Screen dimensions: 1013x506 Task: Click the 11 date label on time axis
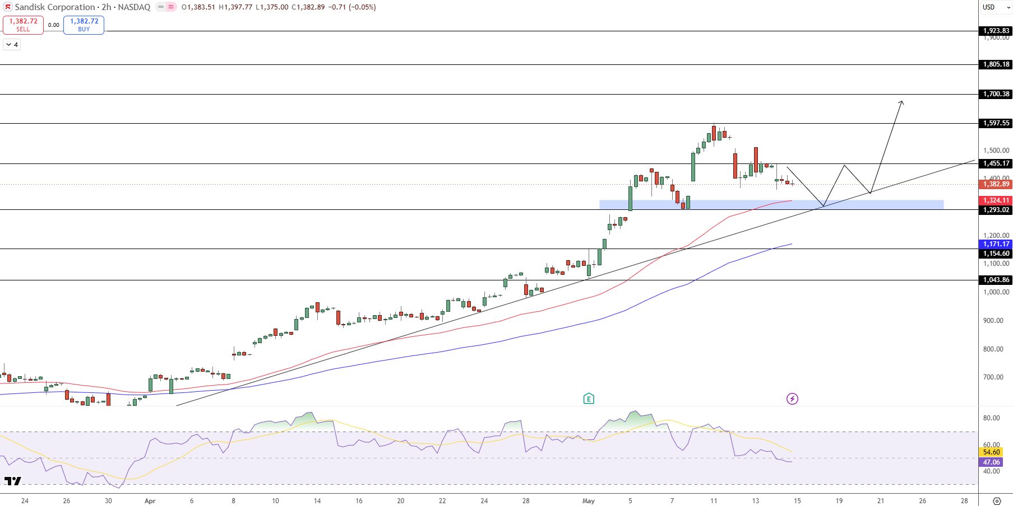click(714, 501)
